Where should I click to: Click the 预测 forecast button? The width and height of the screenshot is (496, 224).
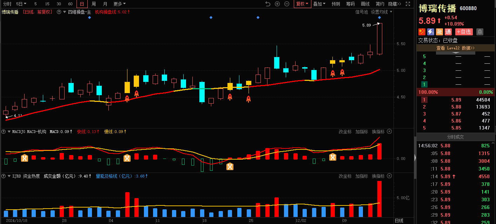pyautogui.click(x=336, y=4)
